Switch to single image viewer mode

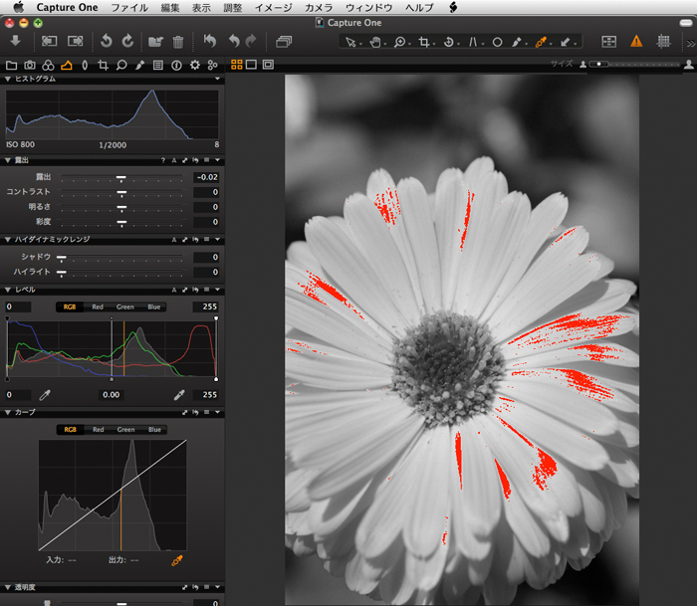[251, 65]
